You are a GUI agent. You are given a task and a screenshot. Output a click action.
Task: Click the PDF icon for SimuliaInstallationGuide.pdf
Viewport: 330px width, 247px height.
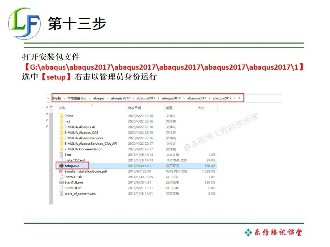point(61,171)
